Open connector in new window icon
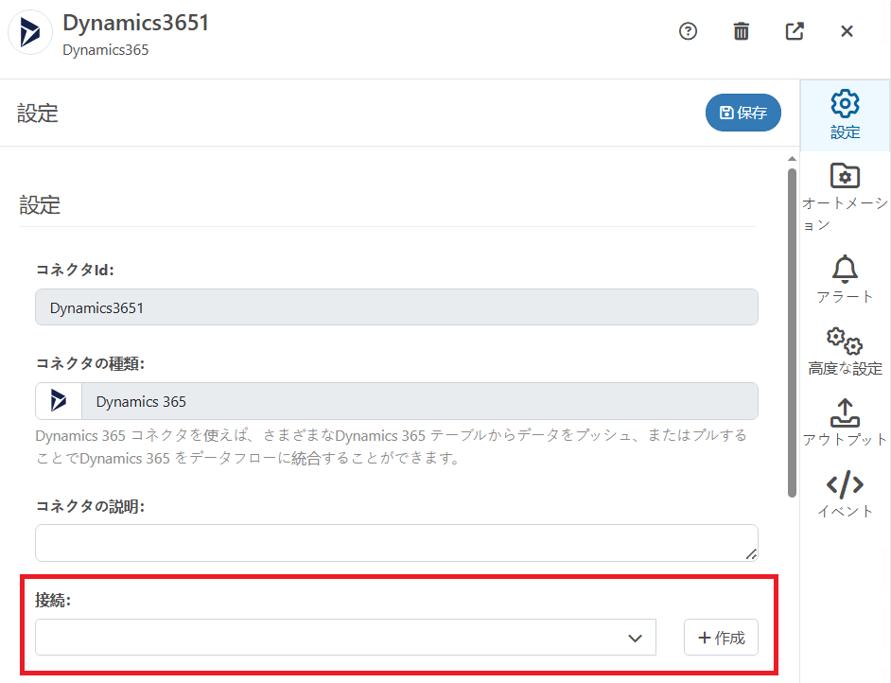 795,31
